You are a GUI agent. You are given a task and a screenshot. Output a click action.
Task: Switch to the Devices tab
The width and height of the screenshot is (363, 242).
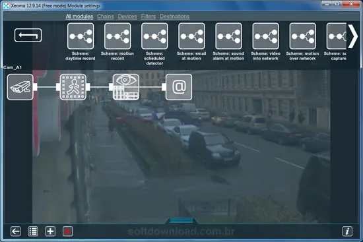point(127,16)
